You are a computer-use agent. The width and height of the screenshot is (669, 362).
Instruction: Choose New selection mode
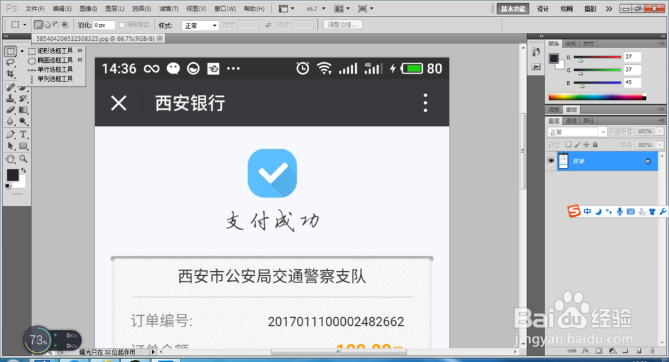38,25
